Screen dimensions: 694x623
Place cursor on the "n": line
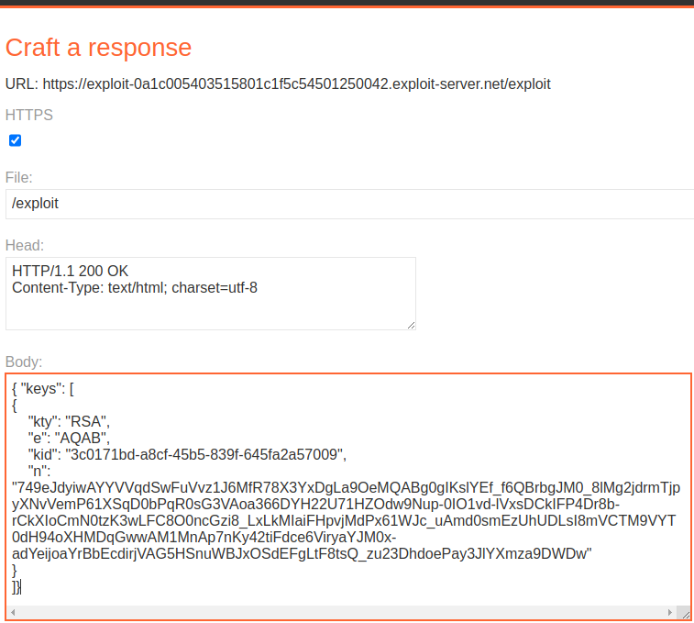[39, 471]
